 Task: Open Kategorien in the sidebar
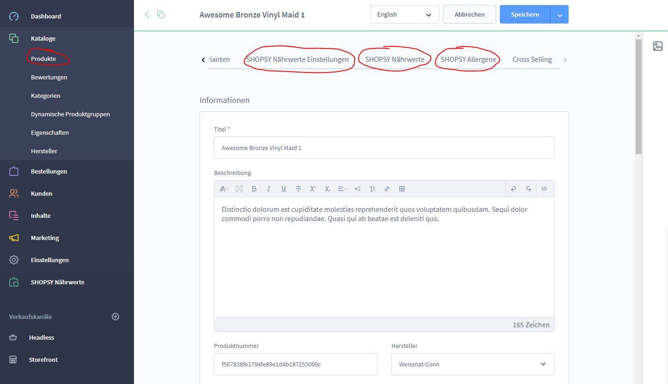click(46, 96)
